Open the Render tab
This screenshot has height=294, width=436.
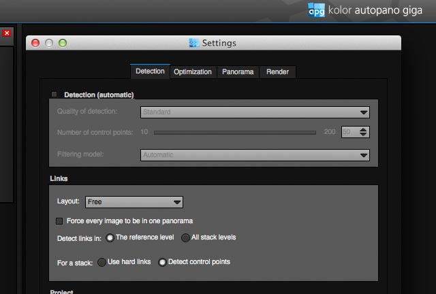tap(277, 72)
